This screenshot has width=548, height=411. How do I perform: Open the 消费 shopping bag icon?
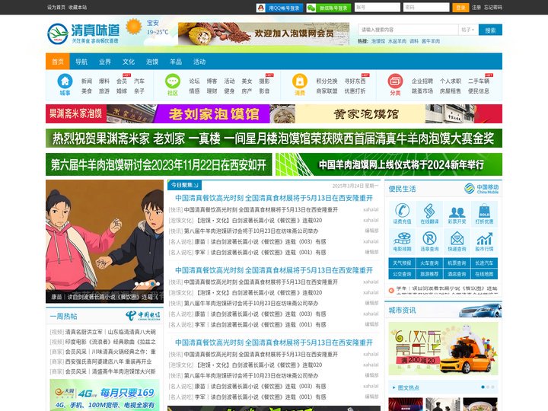(300, 81)
